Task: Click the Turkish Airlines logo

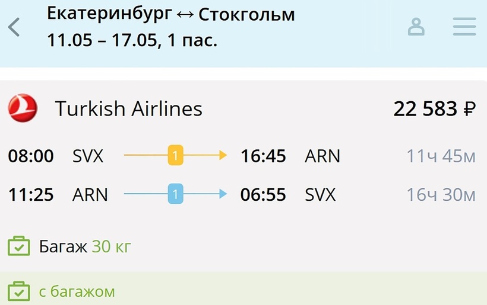Action: (x=23, y=109)
